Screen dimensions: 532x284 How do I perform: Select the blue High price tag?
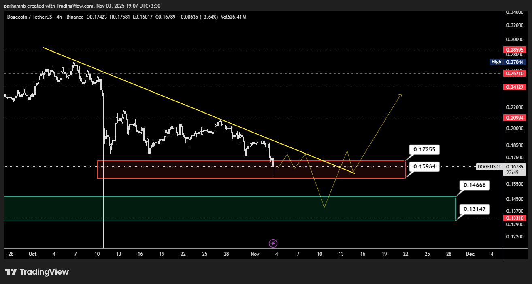[508, 62]
